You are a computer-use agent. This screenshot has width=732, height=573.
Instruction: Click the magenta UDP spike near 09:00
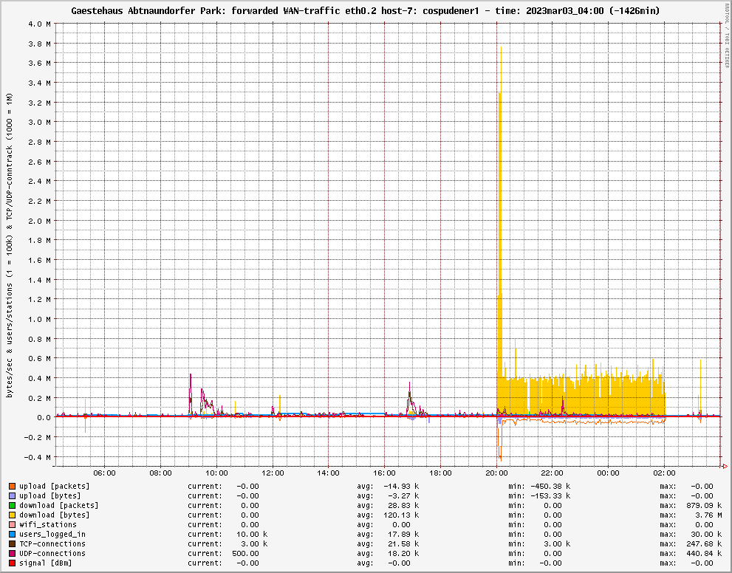point(191,394)
